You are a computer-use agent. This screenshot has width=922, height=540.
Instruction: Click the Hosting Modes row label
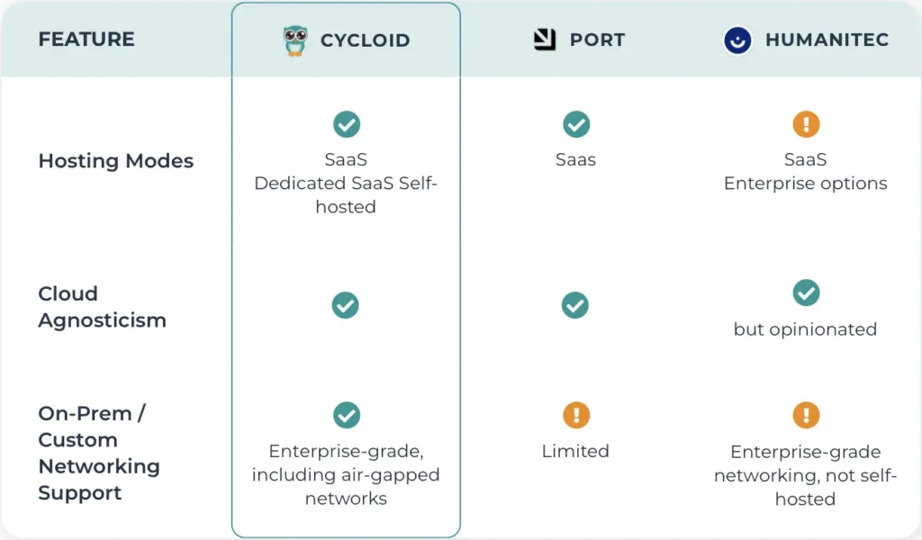click(116, 161)
